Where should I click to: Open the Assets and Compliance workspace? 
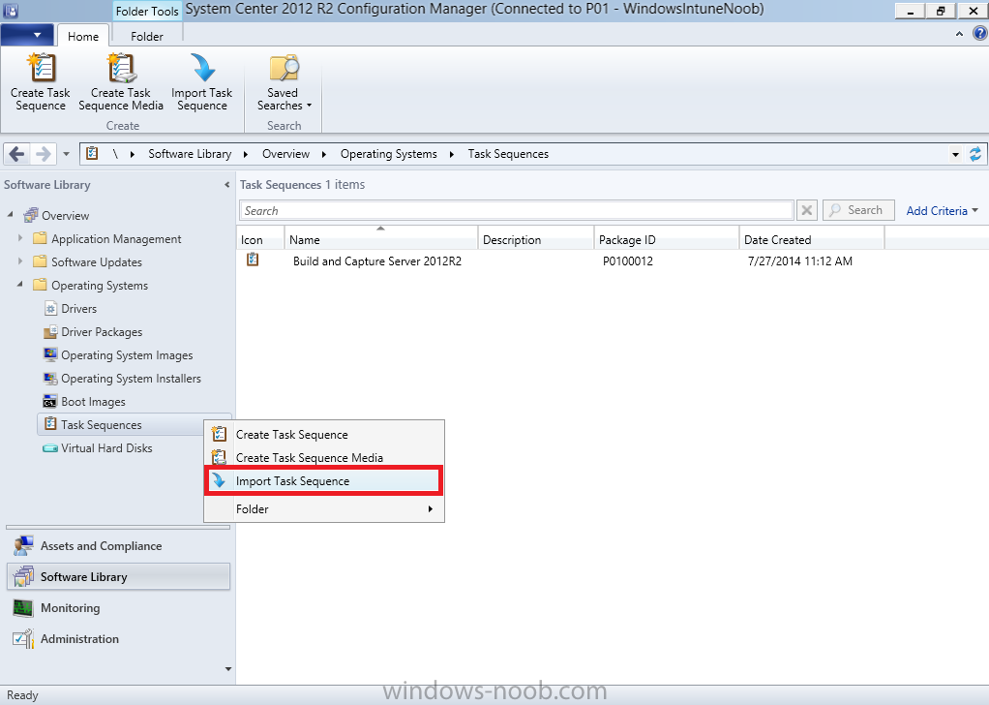(118, 546)
